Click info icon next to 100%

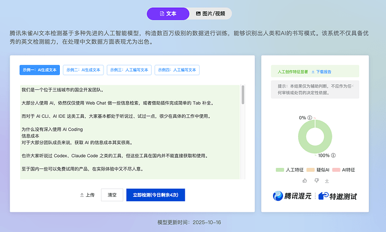333,155
